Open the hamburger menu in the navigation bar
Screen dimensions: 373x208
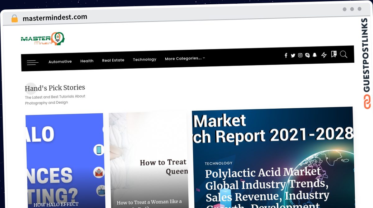(x=33, y=63)
